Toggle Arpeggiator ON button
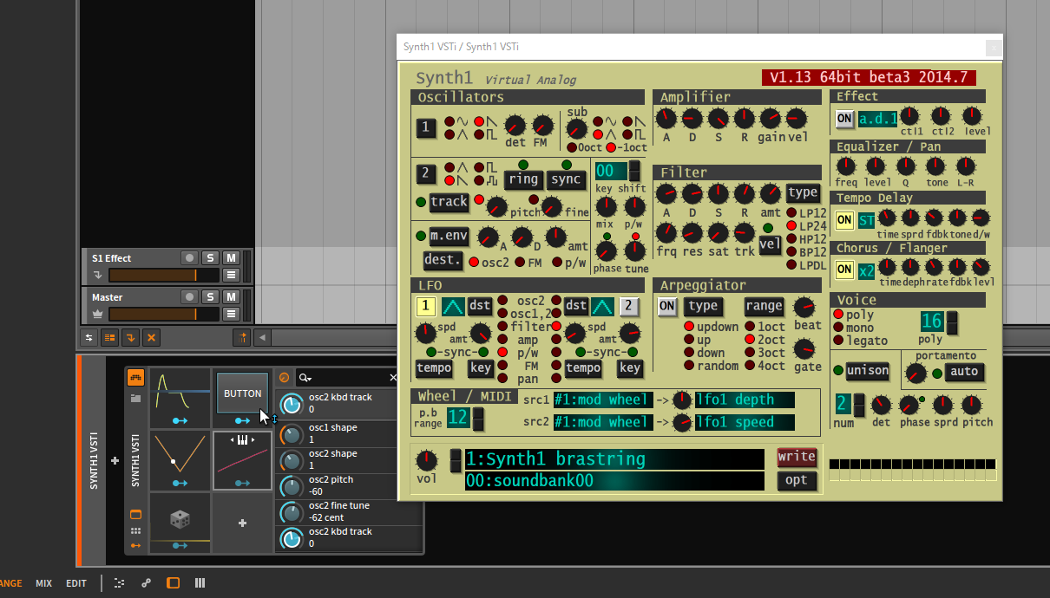 [x=667, y=306]
